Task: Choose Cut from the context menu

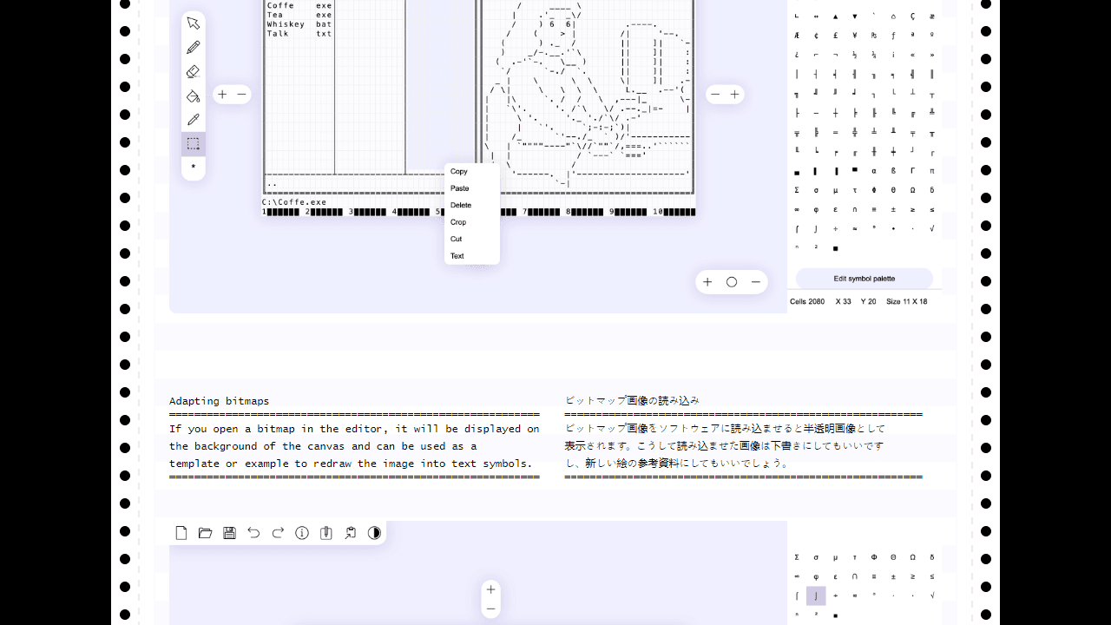Action: 457,239
